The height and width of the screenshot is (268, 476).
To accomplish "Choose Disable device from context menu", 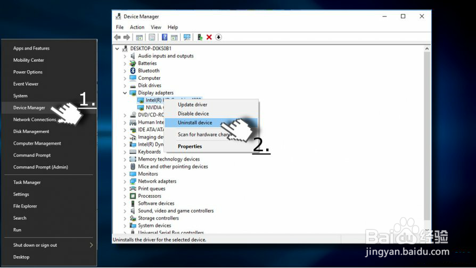I will [211, 114].
